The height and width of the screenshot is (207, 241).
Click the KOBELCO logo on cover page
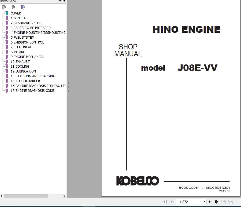(x=138, y=181)
